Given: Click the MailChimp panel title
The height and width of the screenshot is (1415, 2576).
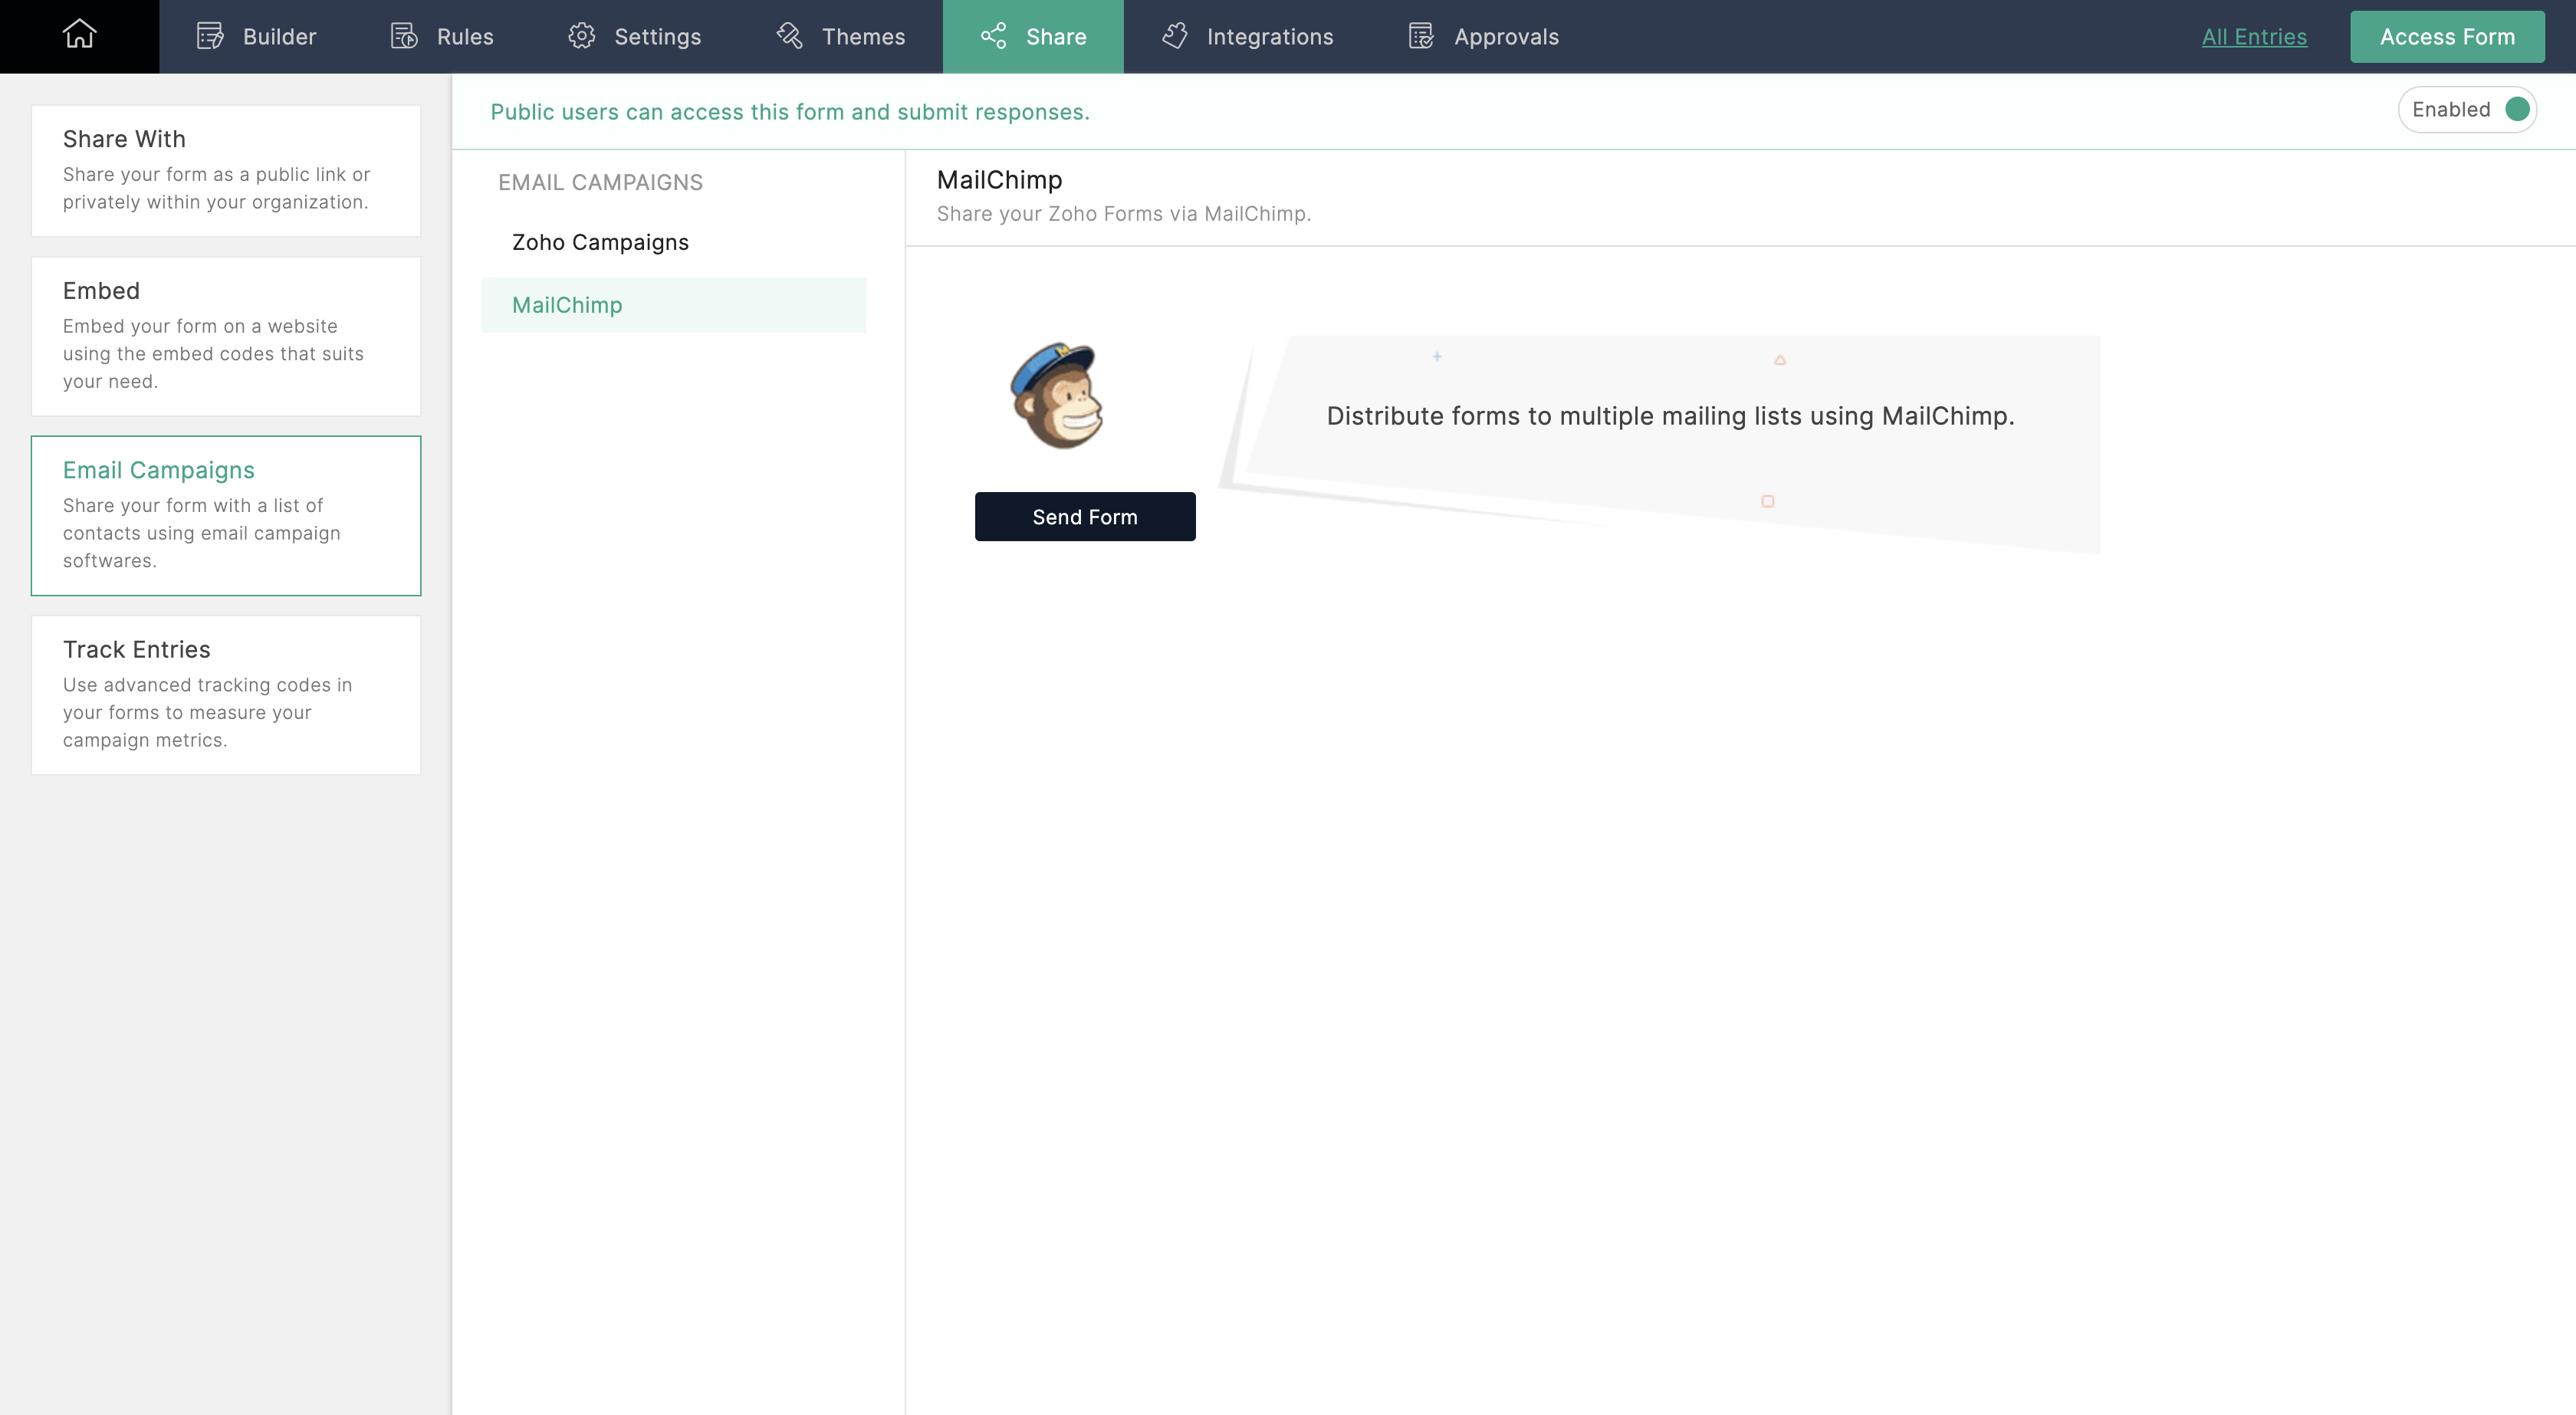Looking at the screenshot, I should (x=999, y=180).
